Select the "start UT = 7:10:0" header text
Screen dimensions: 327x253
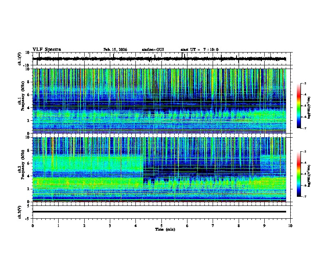tap(199, 50)
